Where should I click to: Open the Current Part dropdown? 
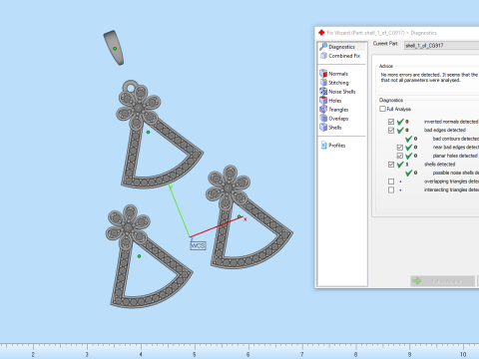click(441, 46)
